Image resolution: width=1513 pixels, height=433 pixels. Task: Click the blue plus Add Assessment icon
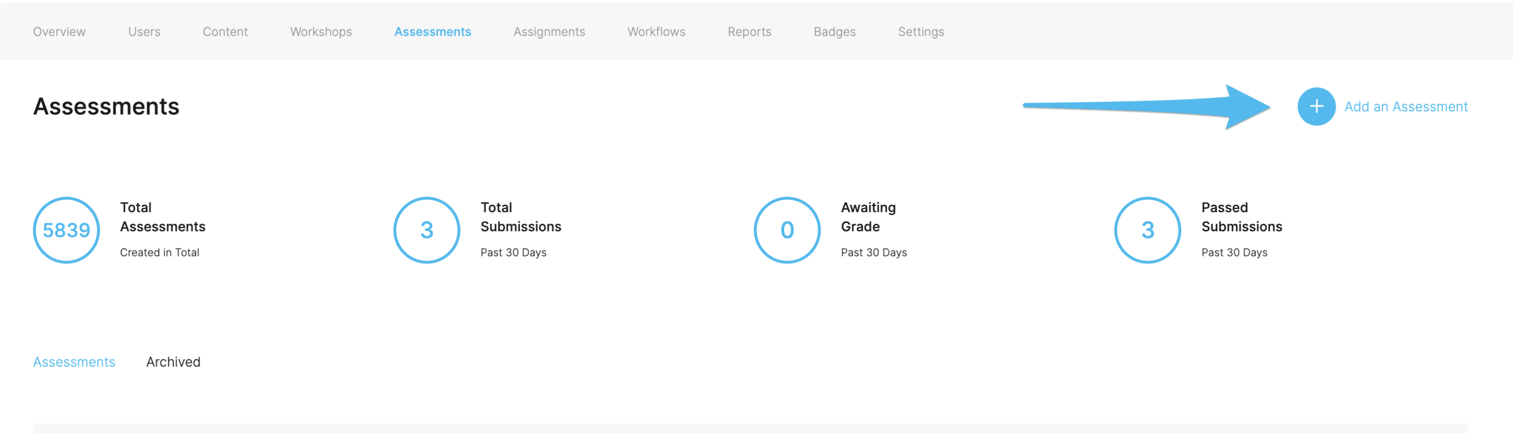pos(1316,106)
